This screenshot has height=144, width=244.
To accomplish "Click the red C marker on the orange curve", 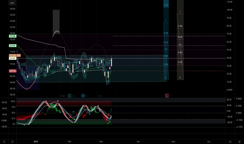I will (27, 88).
